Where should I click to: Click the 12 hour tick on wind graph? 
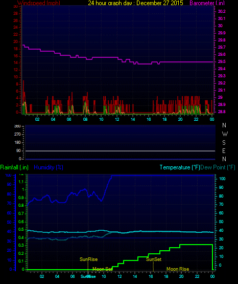pyautogui.click(x=117, y=119)
